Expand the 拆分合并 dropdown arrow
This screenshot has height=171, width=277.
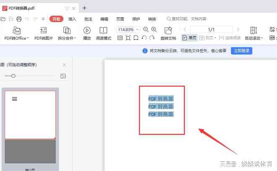click(75, 38)
